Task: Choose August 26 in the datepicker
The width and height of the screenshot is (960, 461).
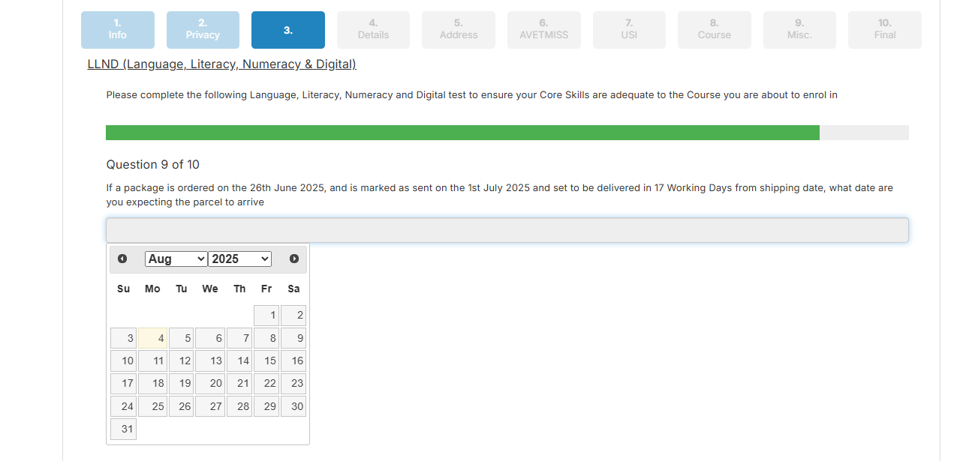Action: click(181, 406)
